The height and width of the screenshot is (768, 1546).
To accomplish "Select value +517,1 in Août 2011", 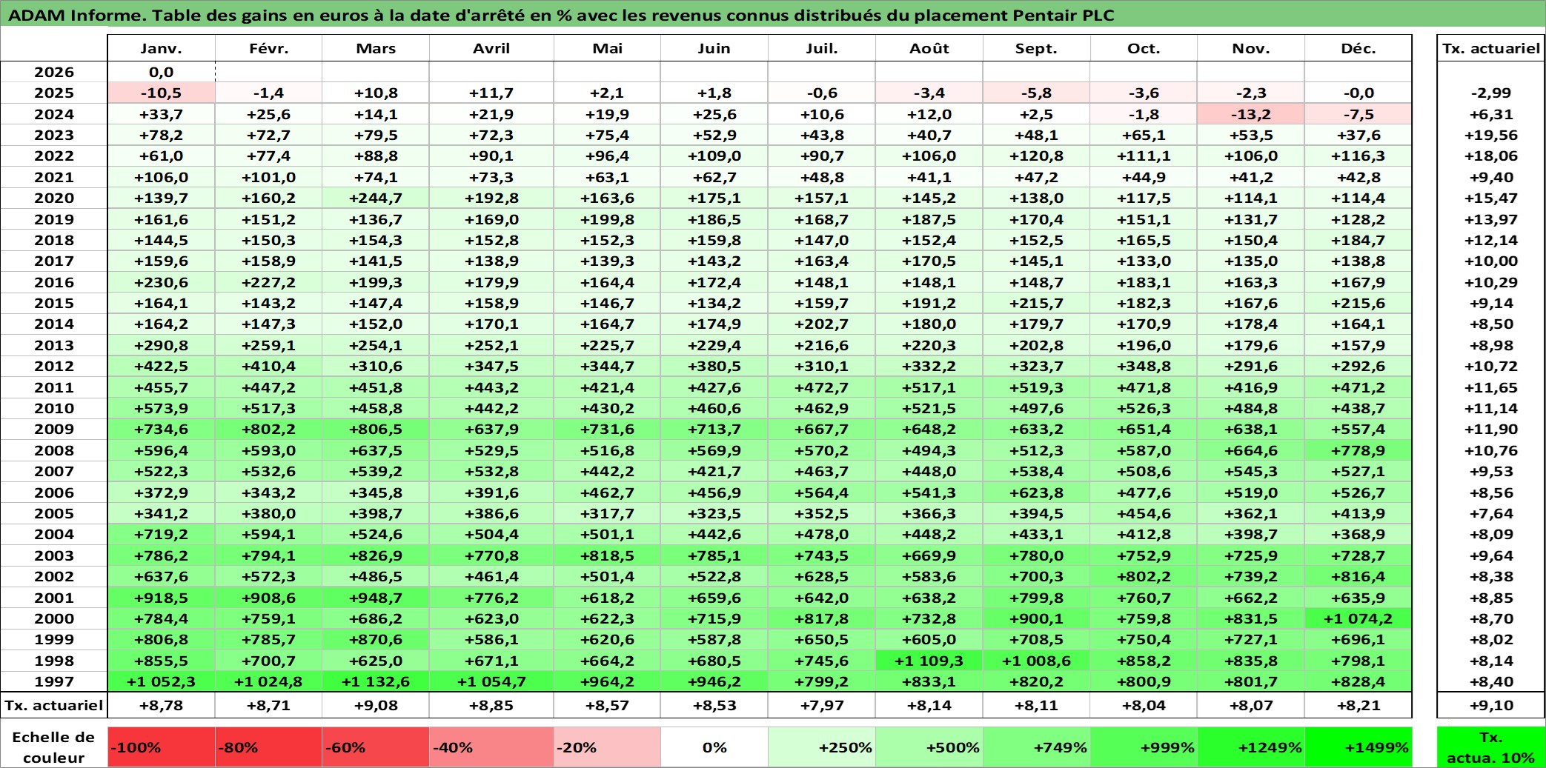I will (x=929, y=387).
